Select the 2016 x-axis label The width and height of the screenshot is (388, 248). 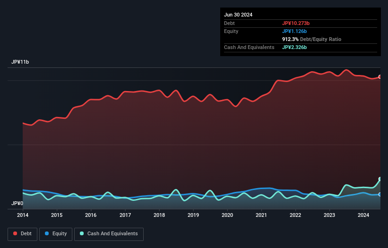click(91, 215)
